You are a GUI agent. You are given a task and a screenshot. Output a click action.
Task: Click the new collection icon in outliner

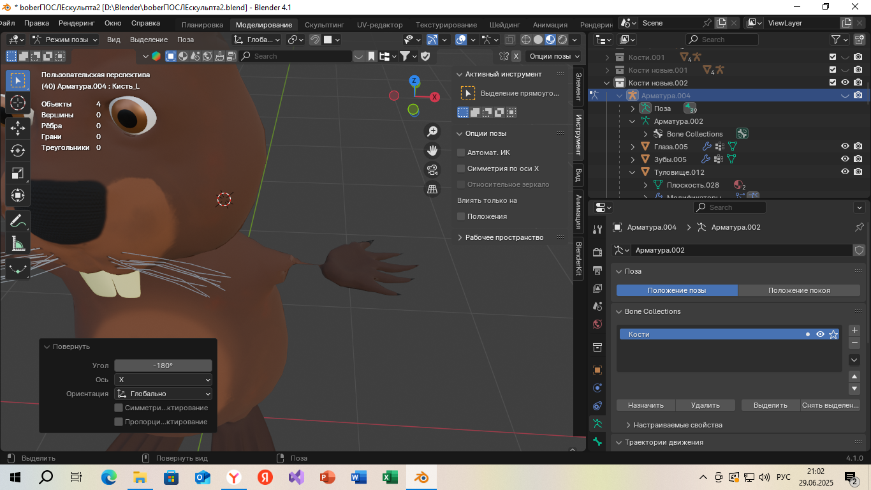click(x=859, y=40)
